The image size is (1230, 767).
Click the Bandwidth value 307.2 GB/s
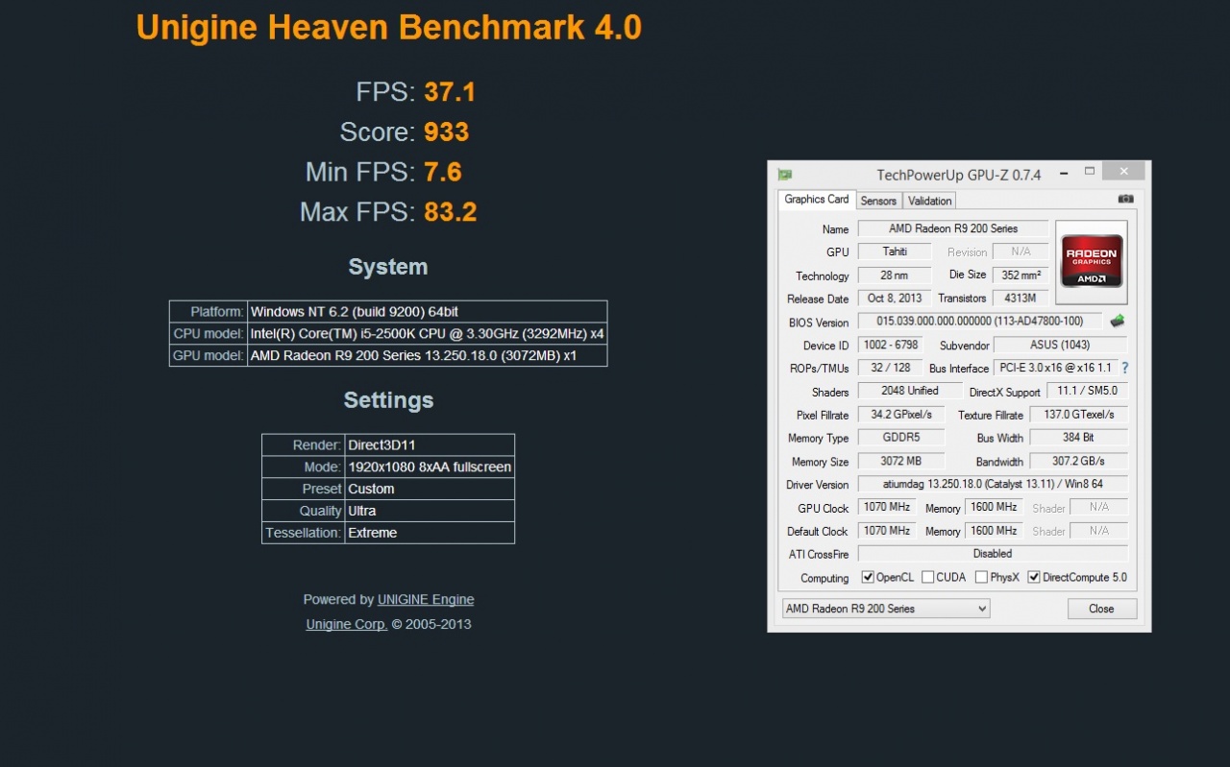(x=1078, y=461)
